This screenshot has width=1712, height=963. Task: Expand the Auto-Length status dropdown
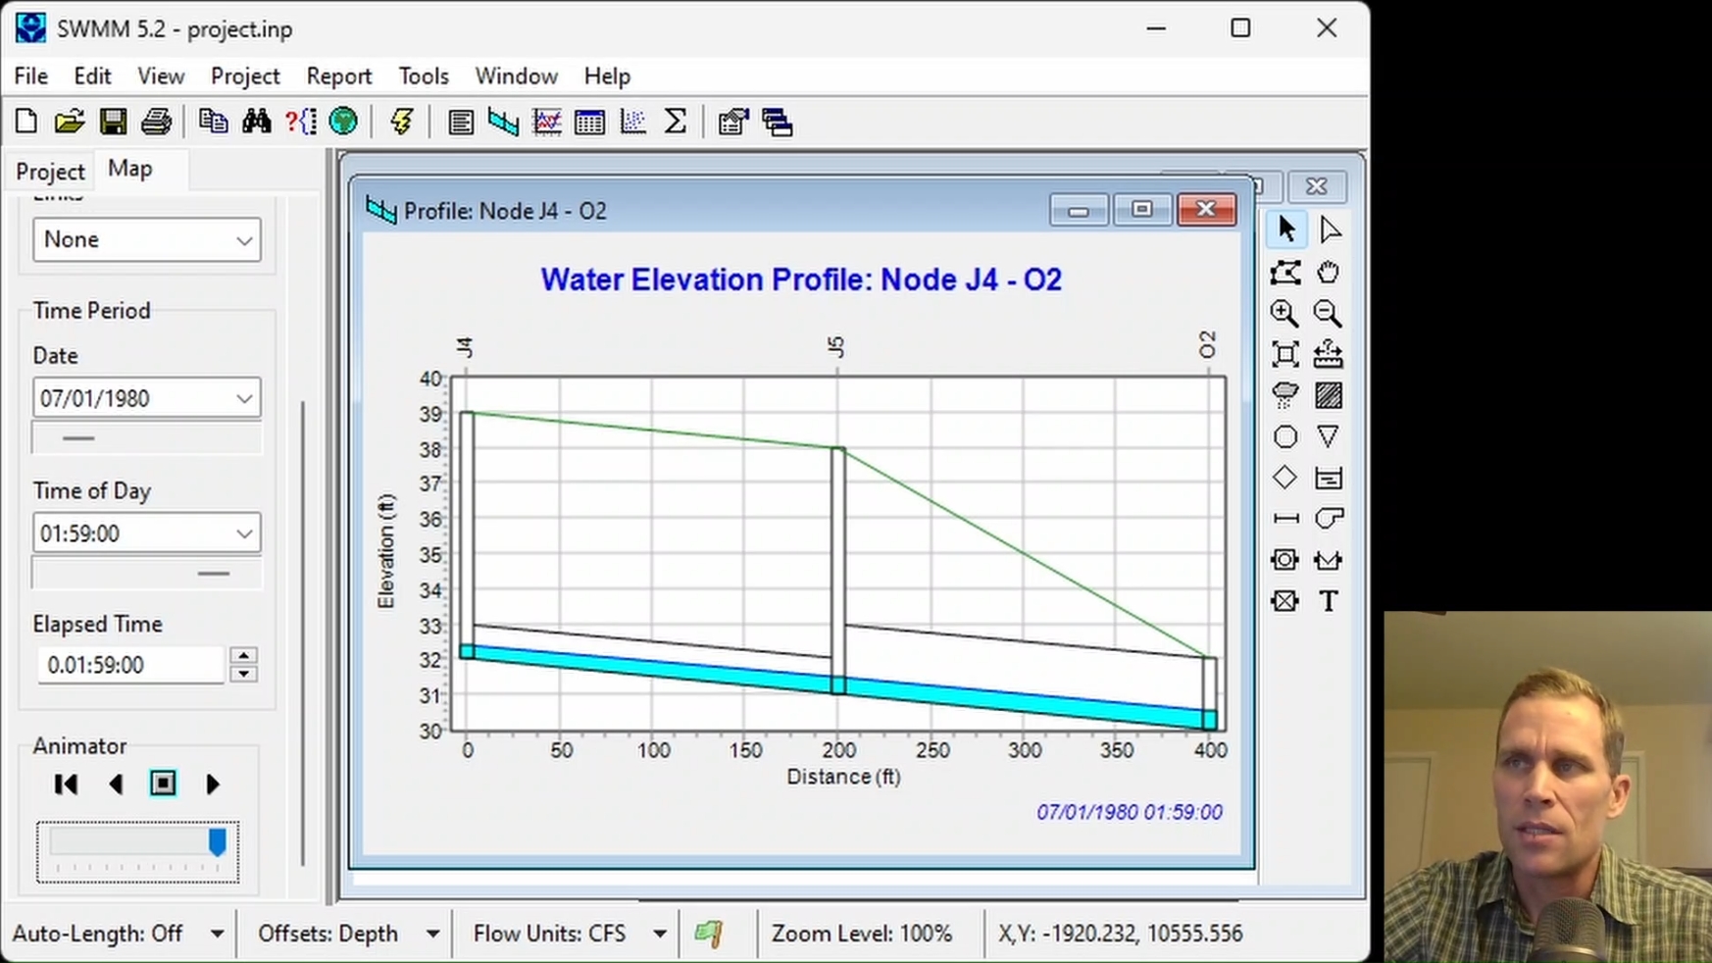click(x=217, y=934)
